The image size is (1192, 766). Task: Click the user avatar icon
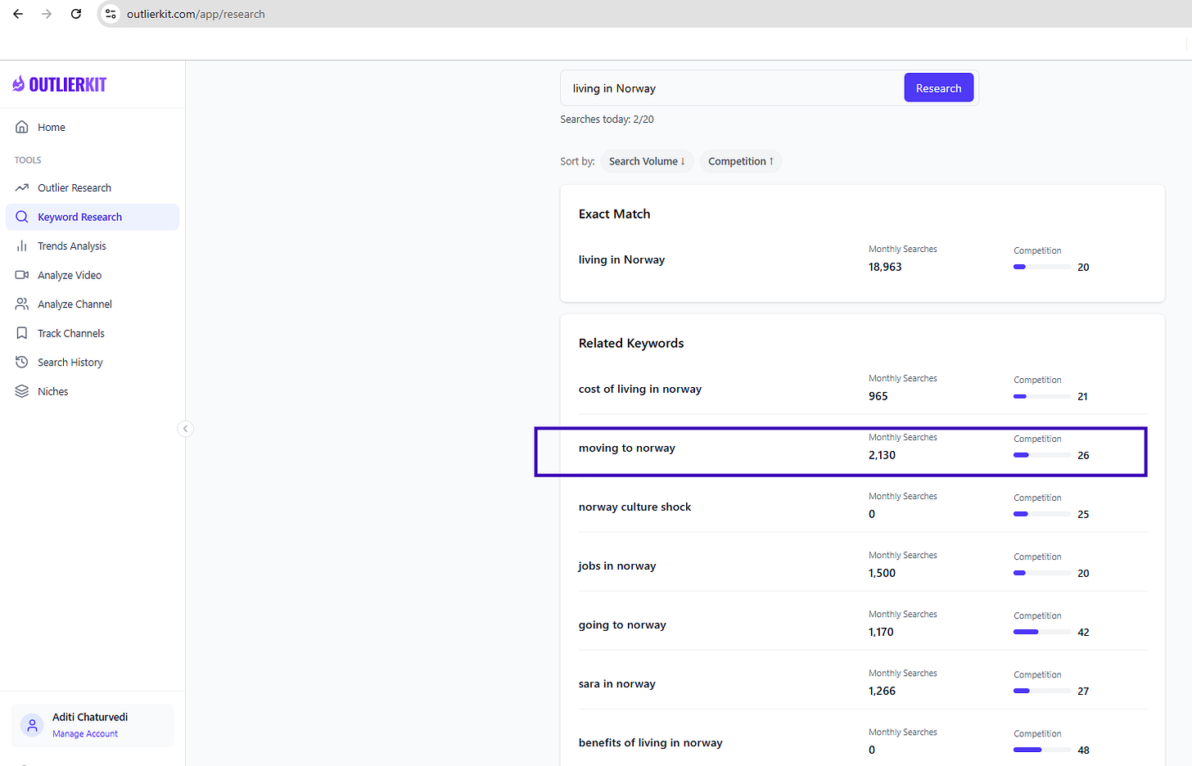pos(32,725)
